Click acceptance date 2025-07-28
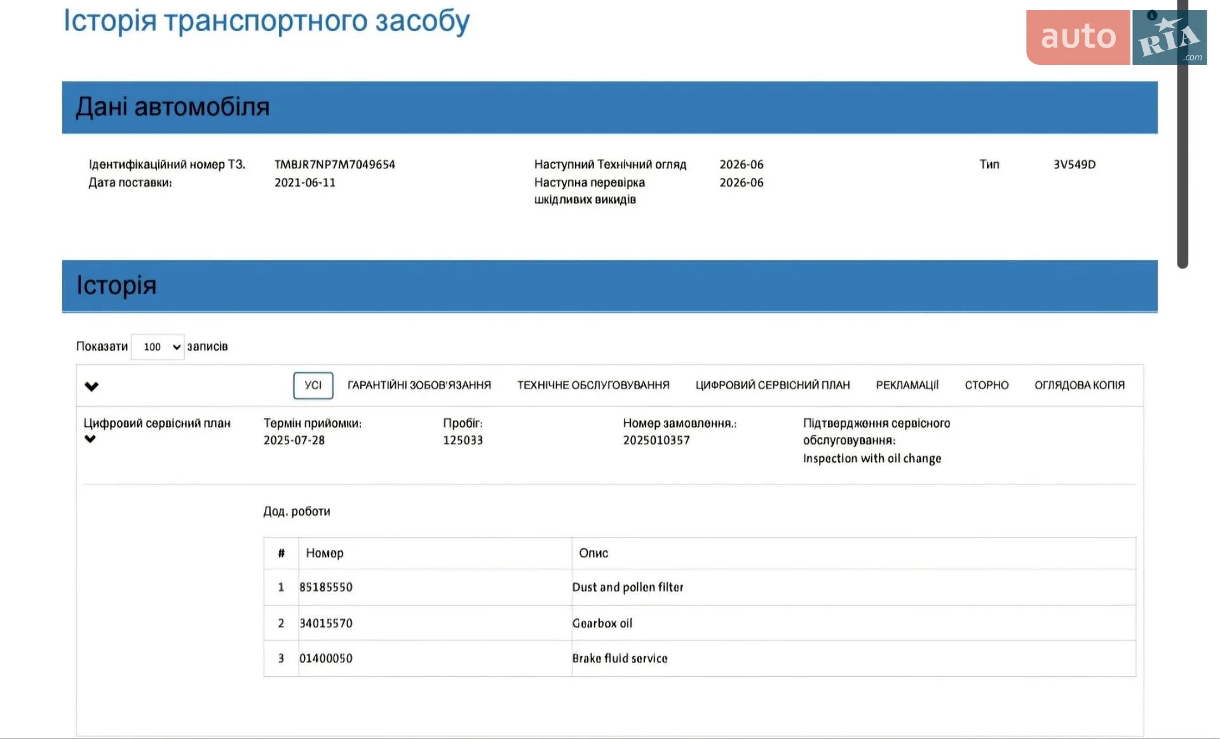Image resolution: width=1220 pixels, height=739 pixels. coord(294,440)
